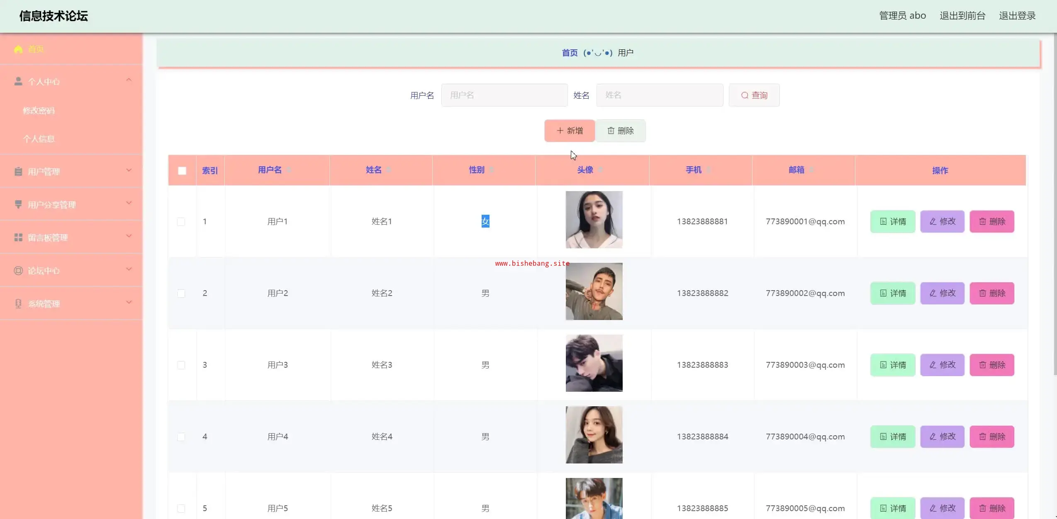Screen dimensions: 1057x519
Task: Click the grid icon beside 留言板管理
Action: click(18, 238)
